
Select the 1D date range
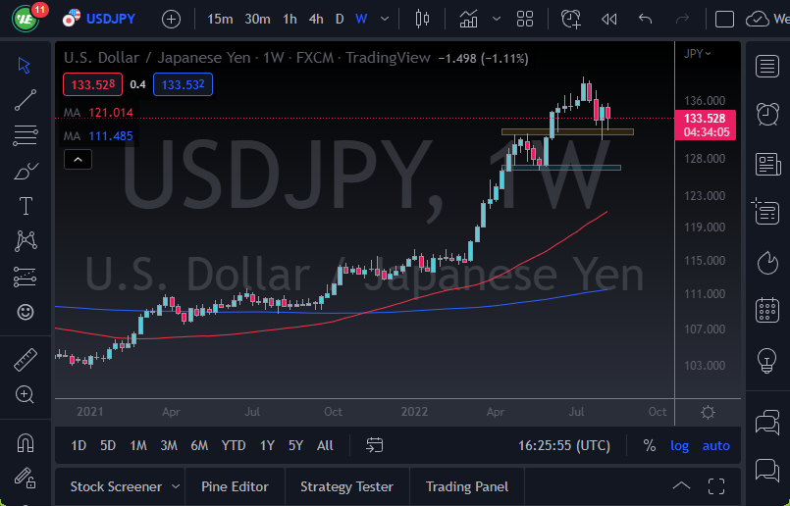coord(79,445)
